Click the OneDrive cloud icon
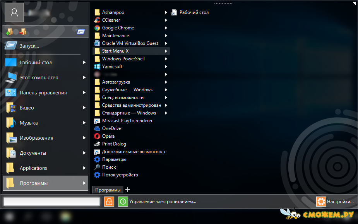This screenshot has width=358, height=224. (x=97, y=128)
